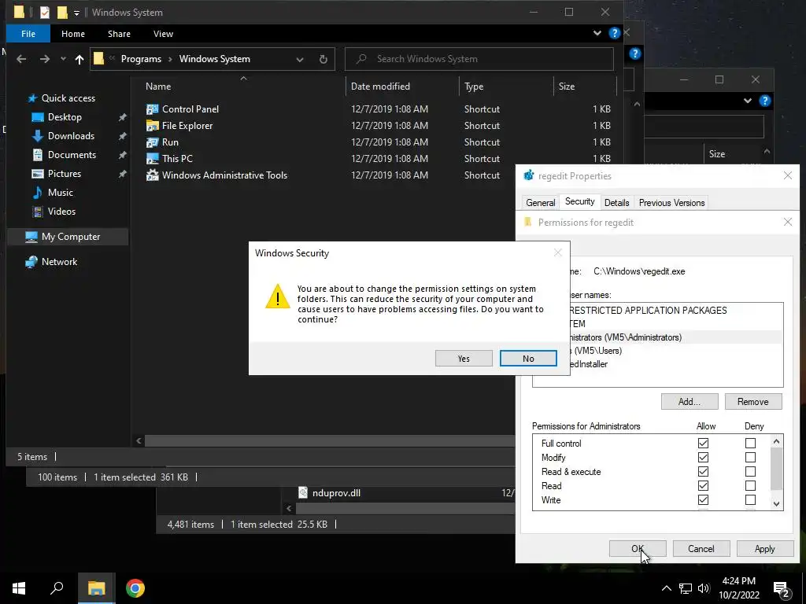This screenshot has width=806, height=604.
Task: Open Pictures in the navigation pane
Action: (x=65, y=174)
